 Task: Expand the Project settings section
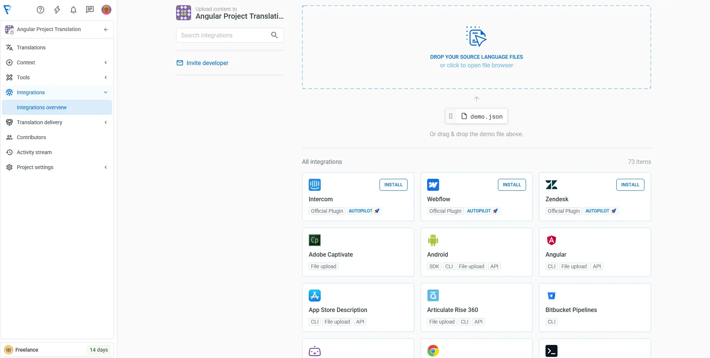pos(106,167)
